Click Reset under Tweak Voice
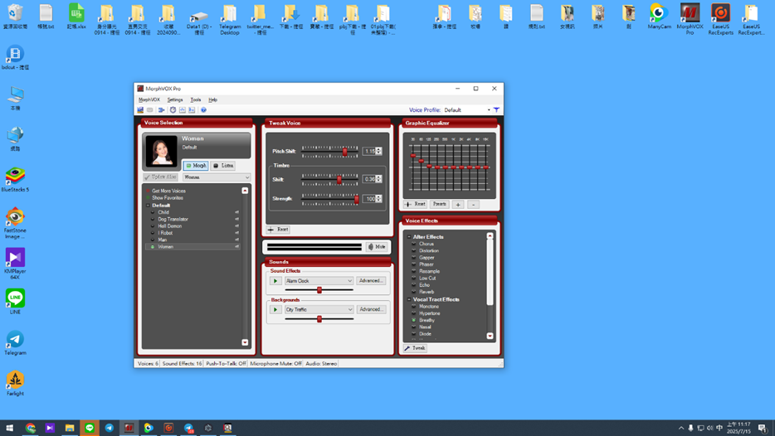 (278, 230)
